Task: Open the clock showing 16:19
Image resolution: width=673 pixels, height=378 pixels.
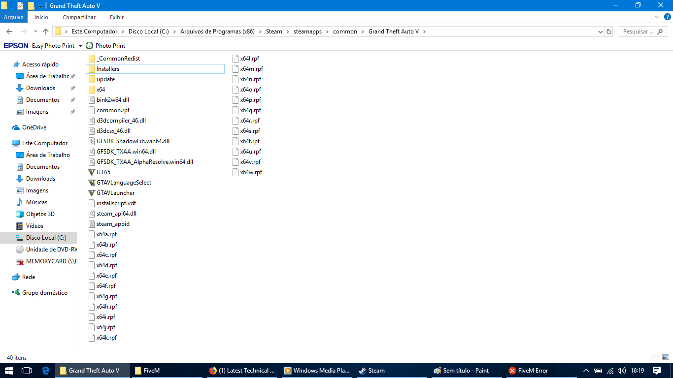Action: [x=638, y=371]
